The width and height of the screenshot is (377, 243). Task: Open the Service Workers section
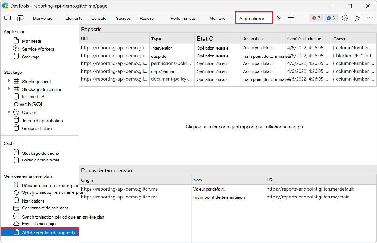pos(38,49)
